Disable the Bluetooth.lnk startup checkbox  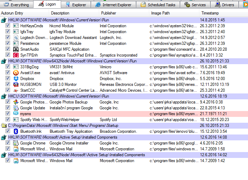pos(8,131)
